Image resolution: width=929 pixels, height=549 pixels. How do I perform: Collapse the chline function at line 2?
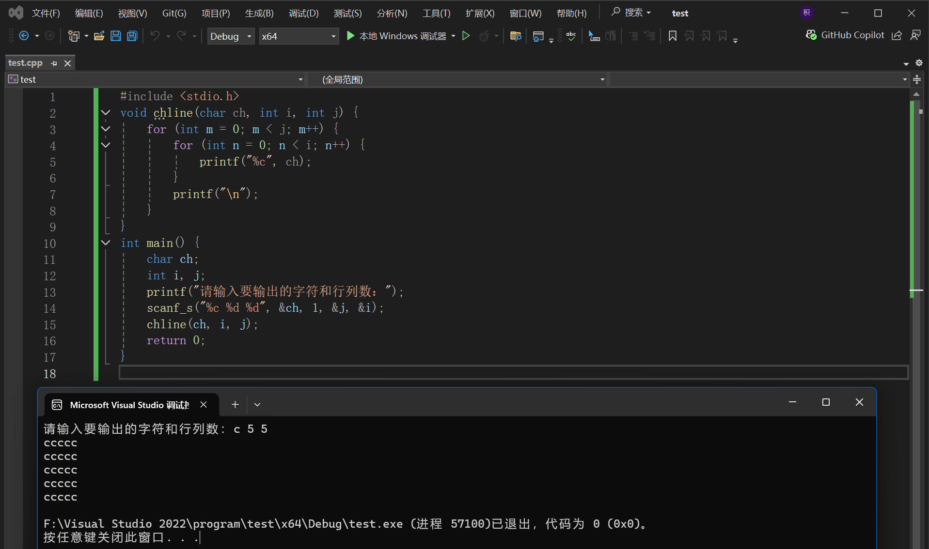coord(106,113)
